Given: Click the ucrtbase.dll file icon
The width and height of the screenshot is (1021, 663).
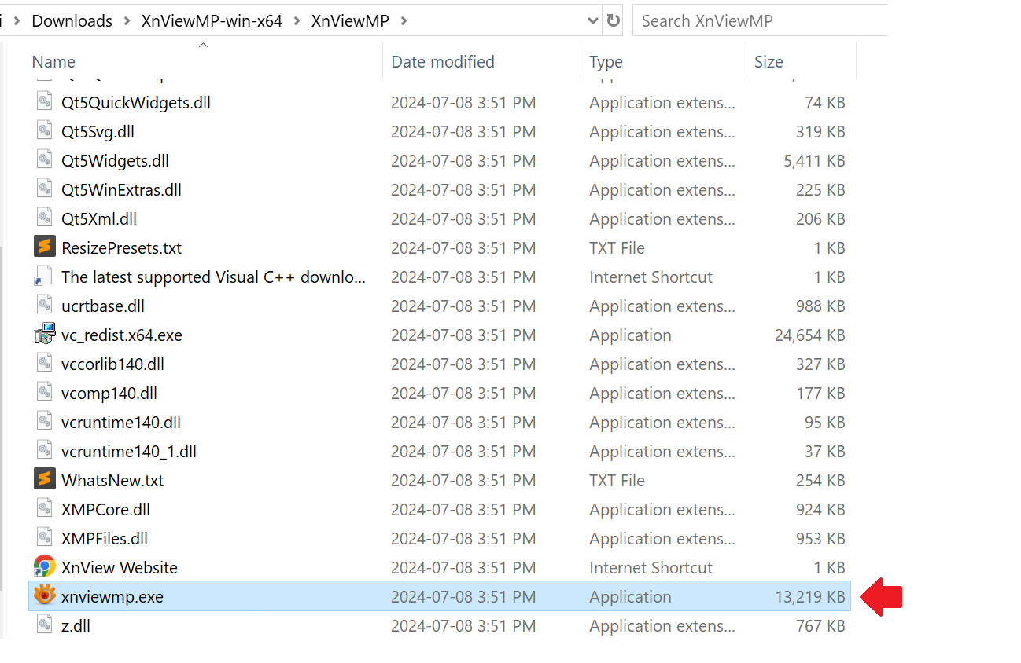Looking at the screenshot, I should [44, 306].
